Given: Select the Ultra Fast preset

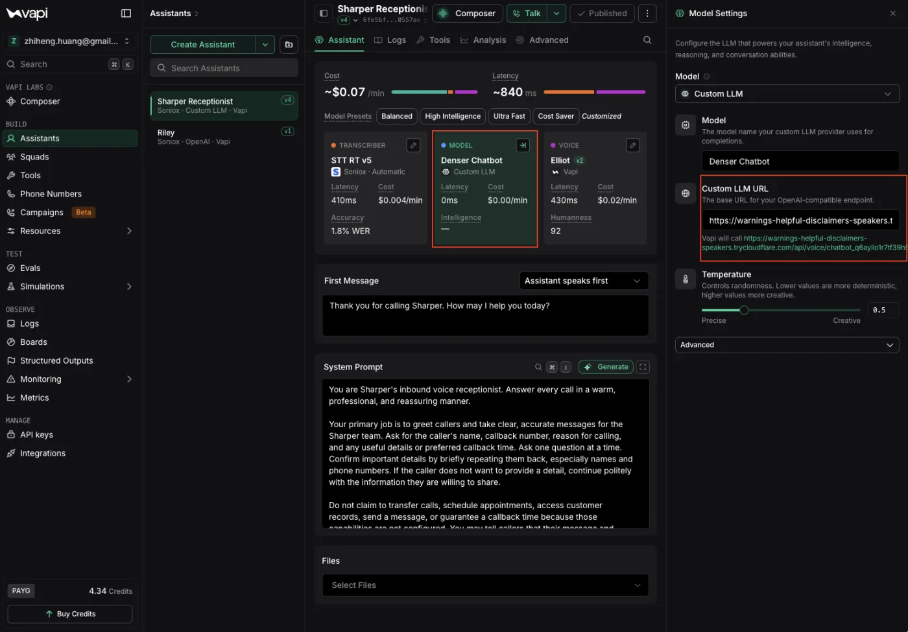Looking at the screenshot, I should tap(509, 116).
